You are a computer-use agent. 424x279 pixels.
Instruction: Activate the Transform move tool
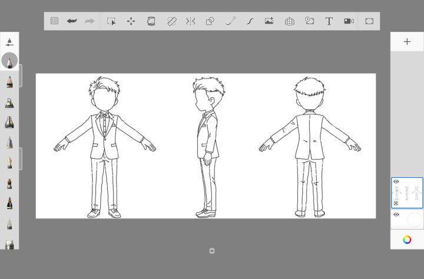[x=131, y=21]
